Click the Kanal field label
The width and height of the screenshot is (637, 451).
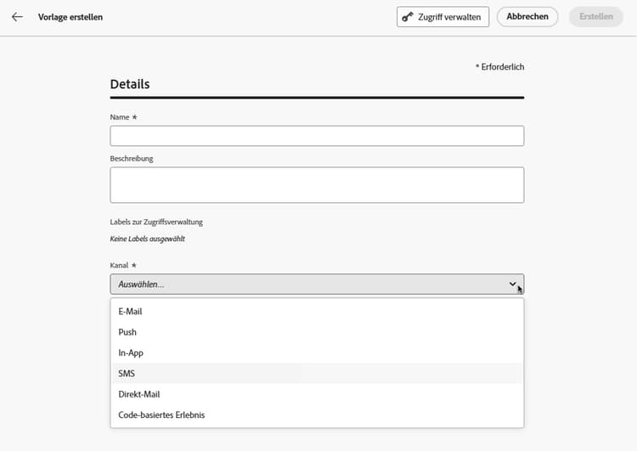[x=119, y=266]
